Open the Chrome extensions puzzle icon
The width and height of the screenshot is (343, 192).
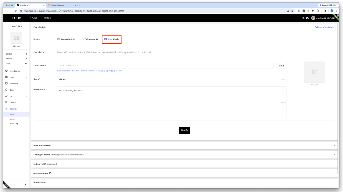318,11
